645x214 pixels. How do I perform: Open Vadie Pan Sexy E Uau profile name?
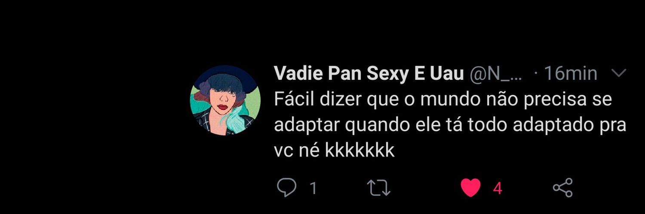(x=369, y=74)
